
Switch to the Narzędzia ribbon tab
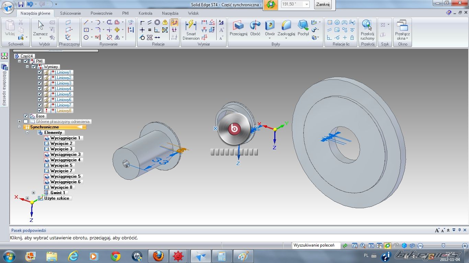tap(170, 13)
